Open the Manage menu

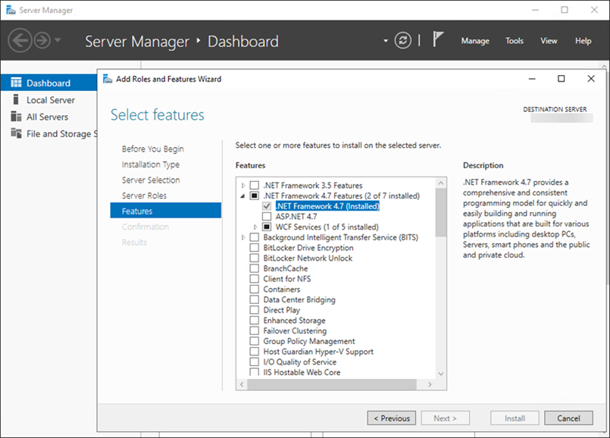[x=474, y=41]
